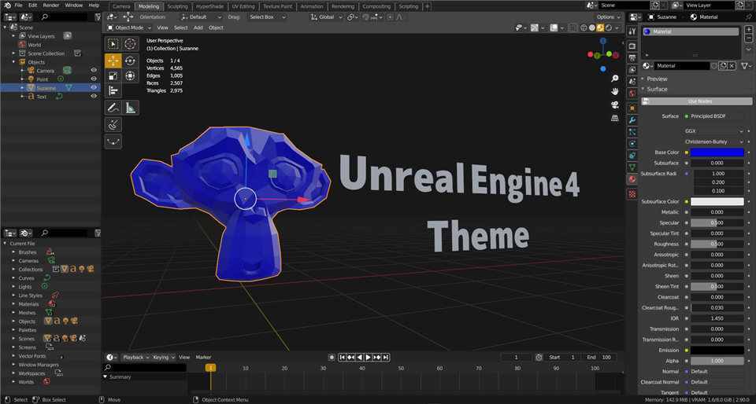
Task: Open the Drag Select Box dropdown
Action: tap(267, 17)
